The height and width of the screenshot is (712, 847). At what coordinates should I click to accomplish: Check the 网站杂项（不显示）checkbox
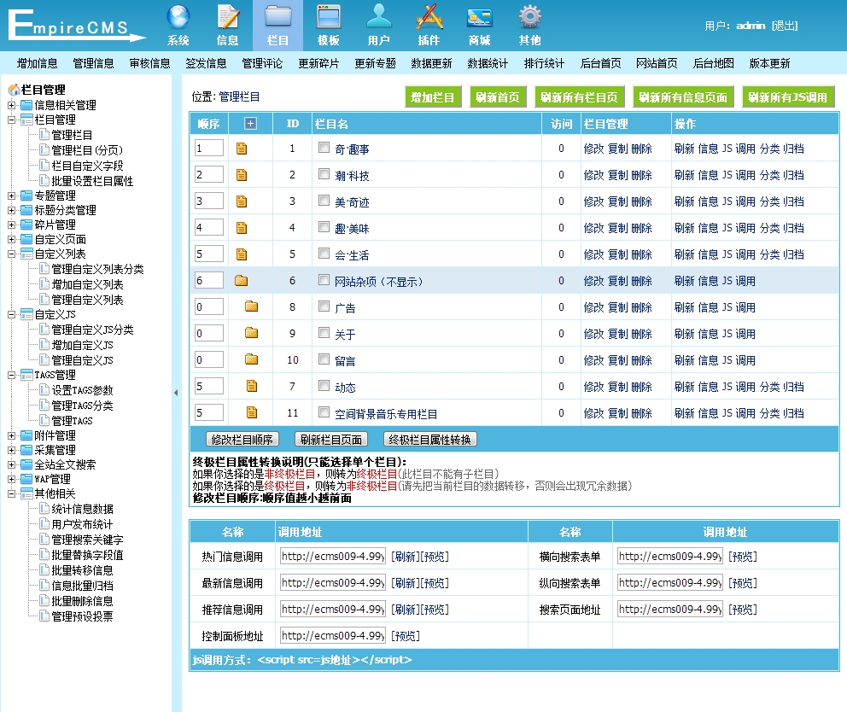coord(324,280)
